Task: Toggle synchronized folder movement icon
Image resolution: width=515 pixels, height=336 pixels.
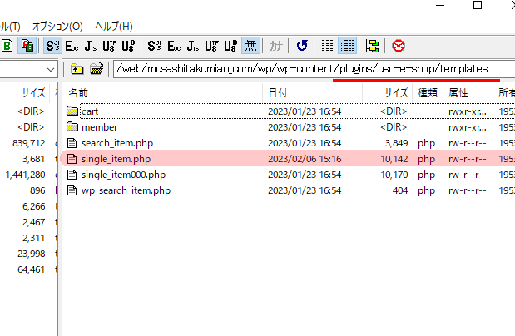Action: pyautogui.click(x=372, y=45)
